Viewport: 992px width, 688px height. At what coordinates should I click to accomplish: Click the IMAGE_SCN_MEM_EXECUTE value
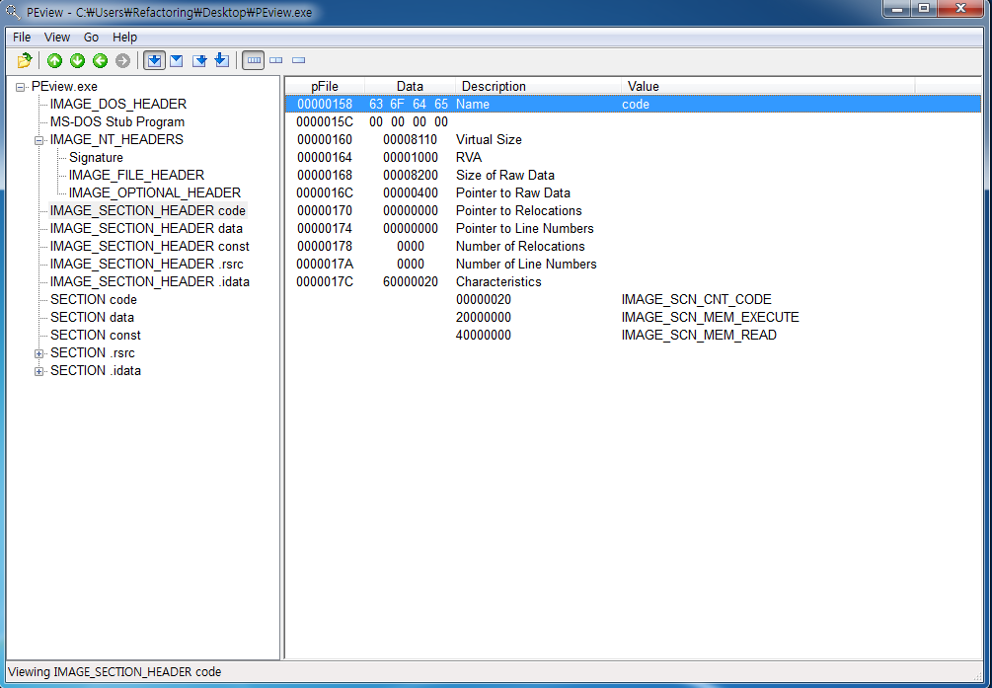click(710, 317)
